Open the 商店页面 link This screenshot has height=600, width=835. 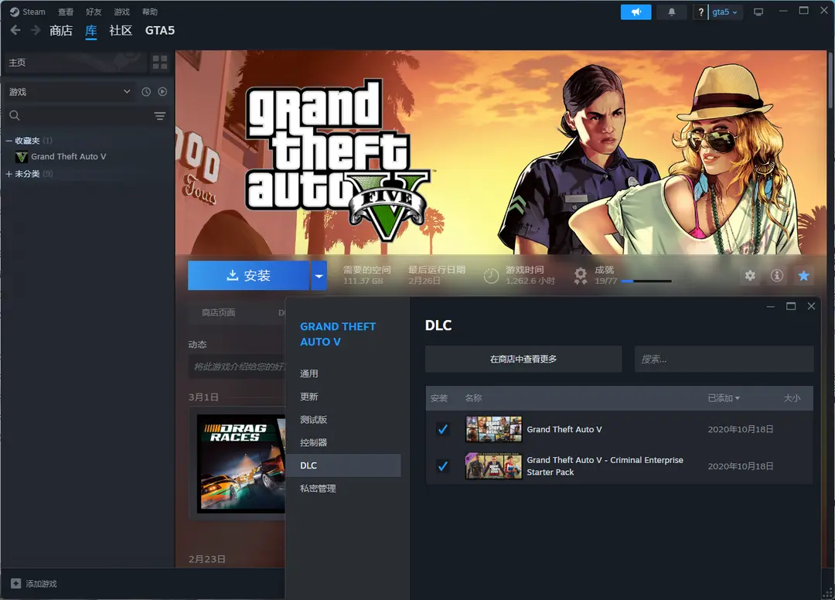218,312
